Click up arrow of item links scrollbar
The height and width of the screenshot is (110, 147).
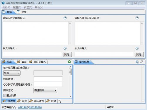point(142,24)
